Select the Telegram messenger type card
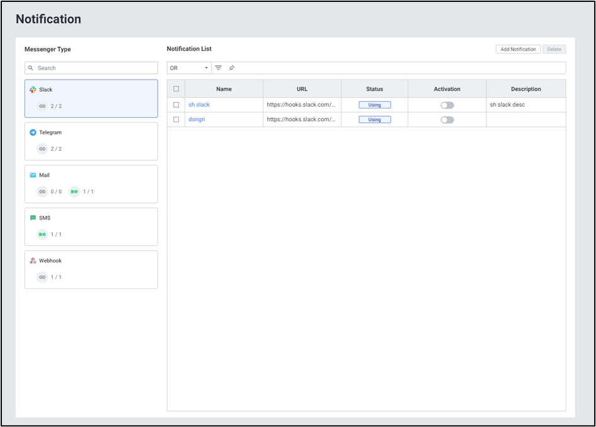 click(x=91, y=141)
